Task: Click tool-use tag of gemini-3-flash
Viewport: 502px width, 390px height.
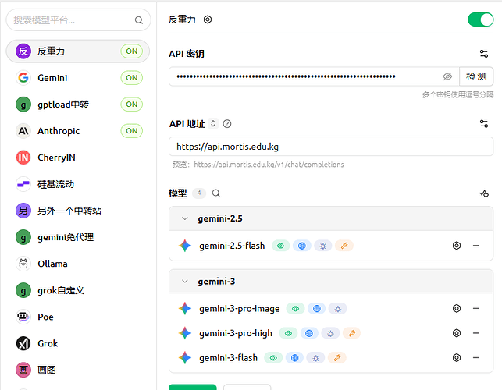Action: pyautogui.click(x=337, y=358)
